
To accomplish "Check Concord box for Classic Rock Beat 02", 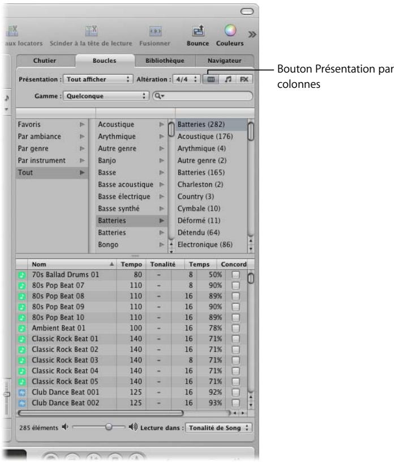I will (235, 350).
